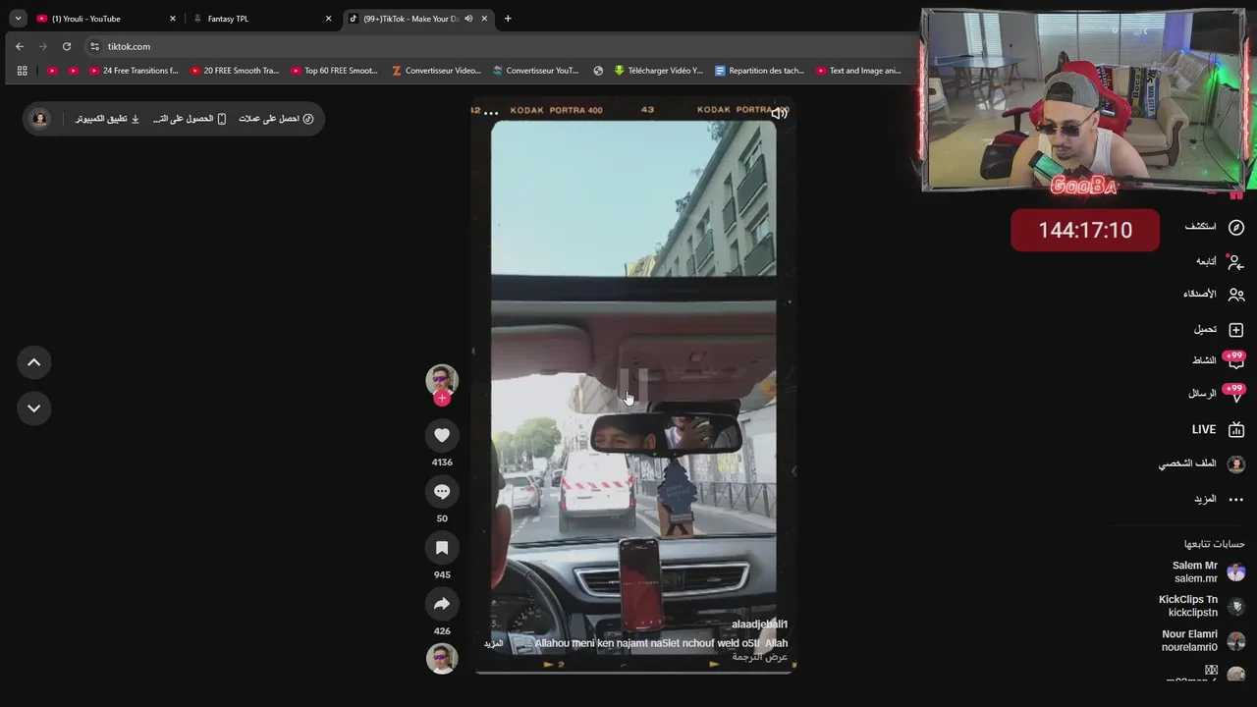Image resolution: width=1257 pixels, height=707 pixels.
Task: Click the tiktok.com address bar
Action: coord(501,46)
